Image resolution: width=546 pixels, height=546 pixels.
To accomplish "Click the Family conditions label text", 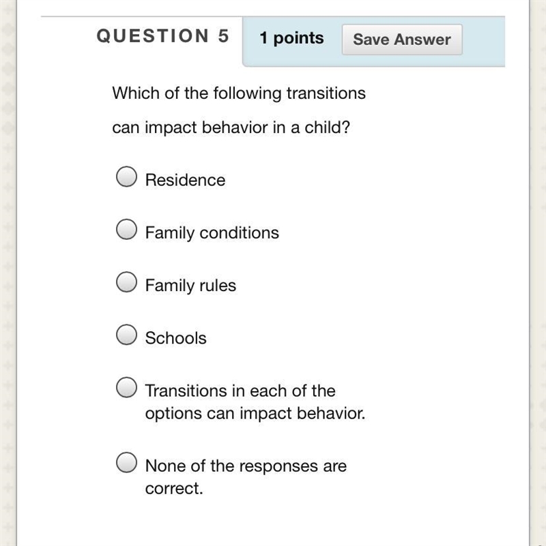I will click(x=212, y=232).
